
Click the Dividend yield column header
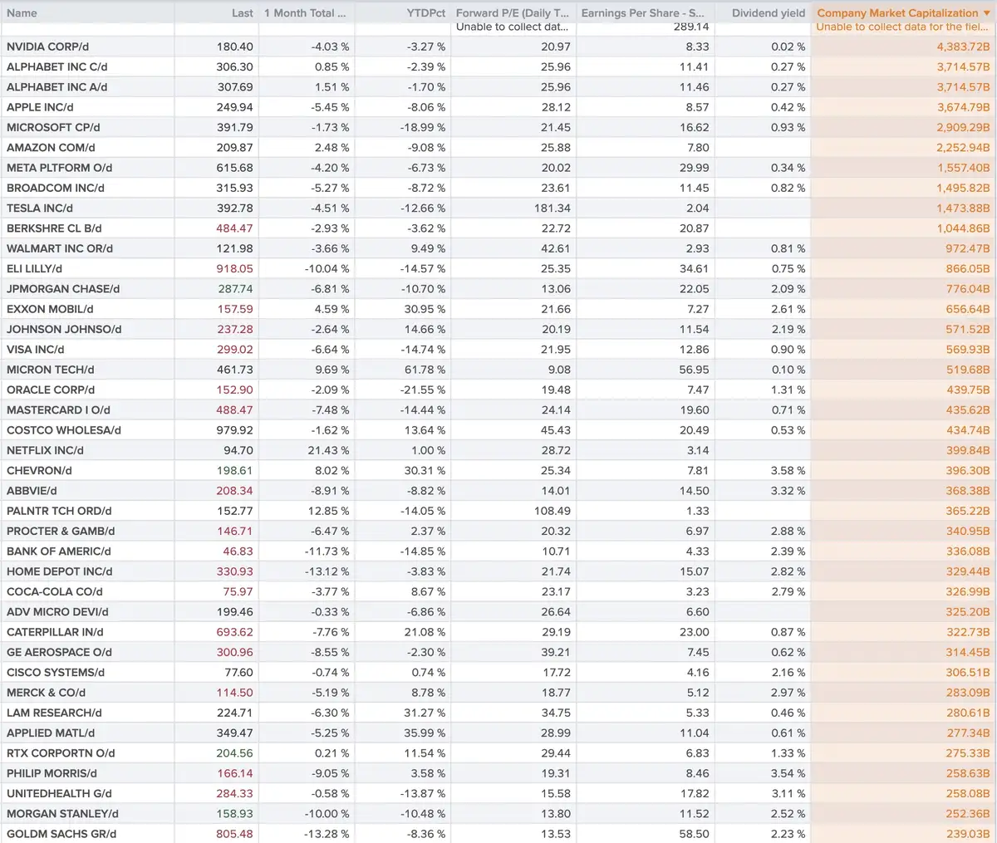click(762, 12)
